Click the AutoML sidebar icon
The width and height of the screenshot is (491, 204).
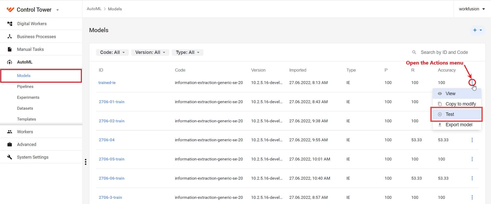pos(10,62)
